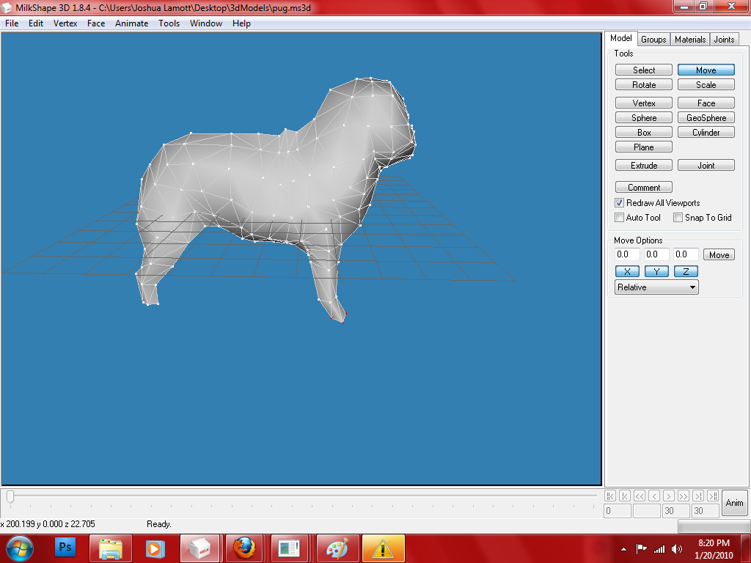Image resolution: width=751 pixels, height=563 pixels.
Task: Open the Animate menu
Action: [132, 23]
